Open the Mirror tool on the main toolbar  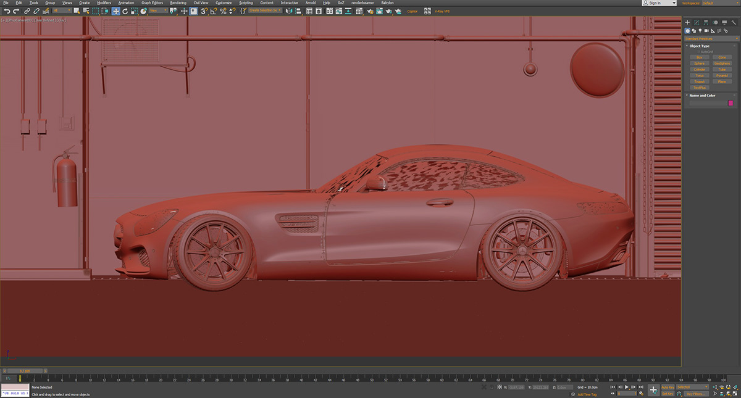tap(287, 10)
